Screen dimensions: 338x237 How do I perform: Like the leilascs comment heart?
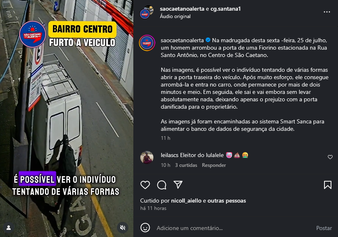point(330,157)
